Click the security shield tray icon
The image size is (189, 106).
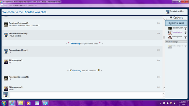(171, 103)
